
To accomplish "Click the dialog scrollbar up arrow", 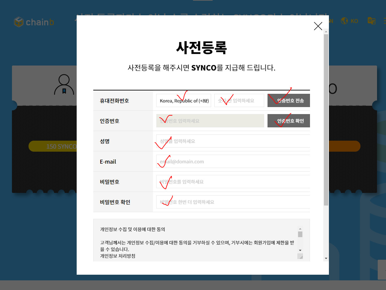I will [326, 32].
